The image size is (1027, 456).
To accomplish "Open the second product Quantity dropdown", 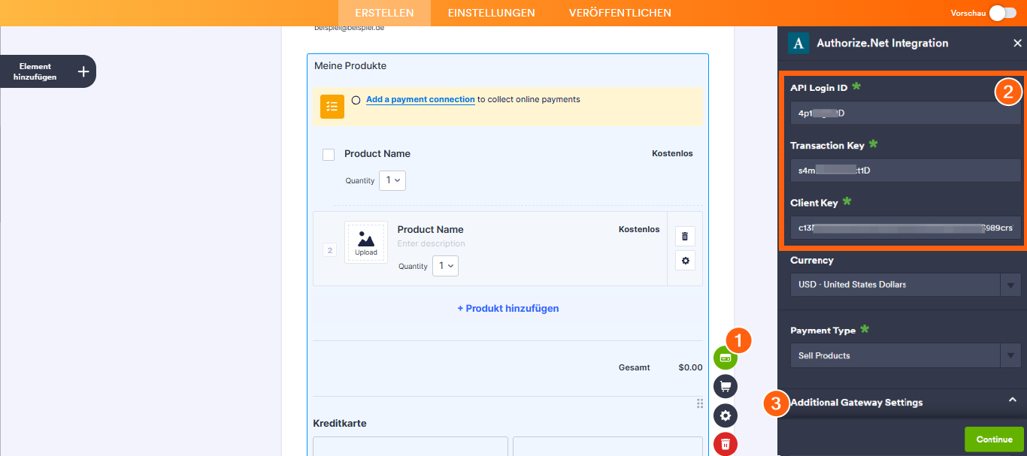I will pyautogui.click(x=445, y=266).
